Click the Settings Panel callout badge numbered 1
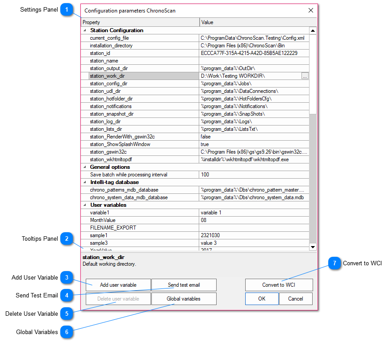 (x=67, y=10)
